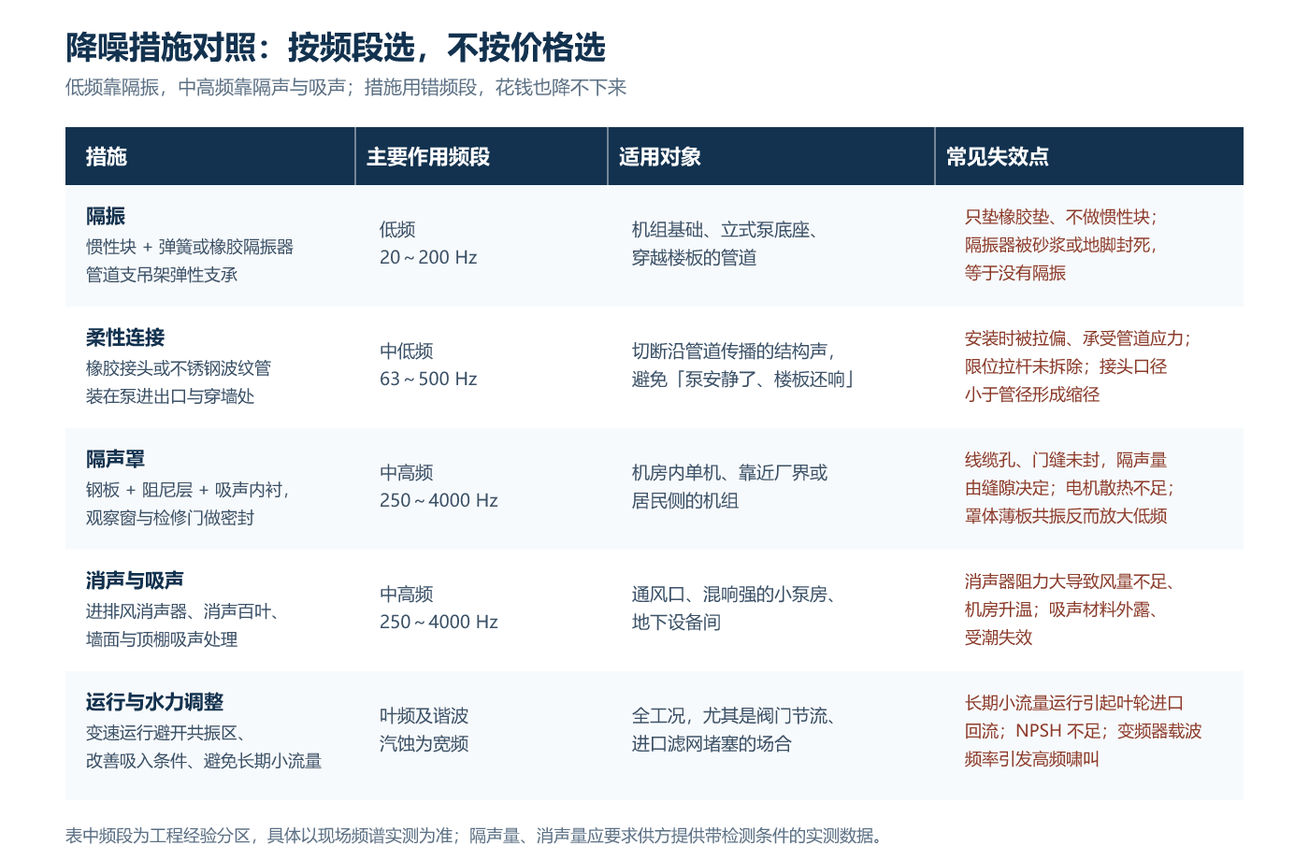This screenshot has height=860, width=1309.
Task: Click the red text 罩体薄板共振反而放大低频
Action: [x=1066, y=516]
